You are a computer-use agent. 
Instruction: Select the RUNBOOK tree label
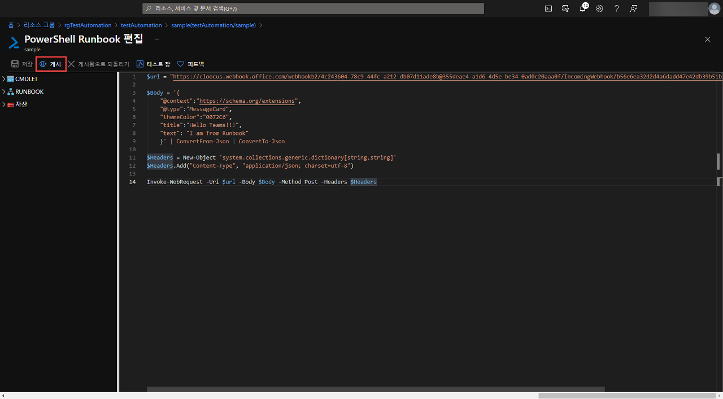pyautogui.click(x=29, y=91)
